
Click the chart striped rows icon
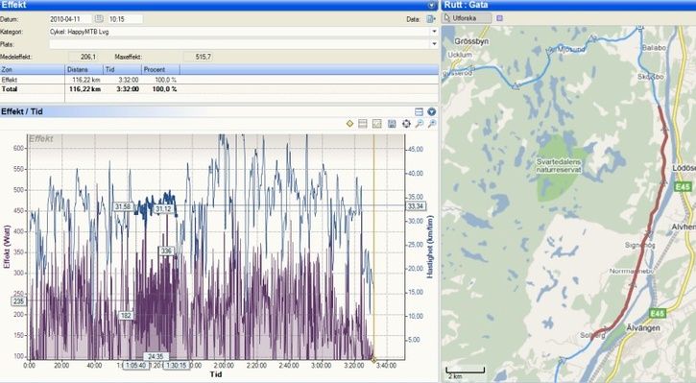point(363,124)
